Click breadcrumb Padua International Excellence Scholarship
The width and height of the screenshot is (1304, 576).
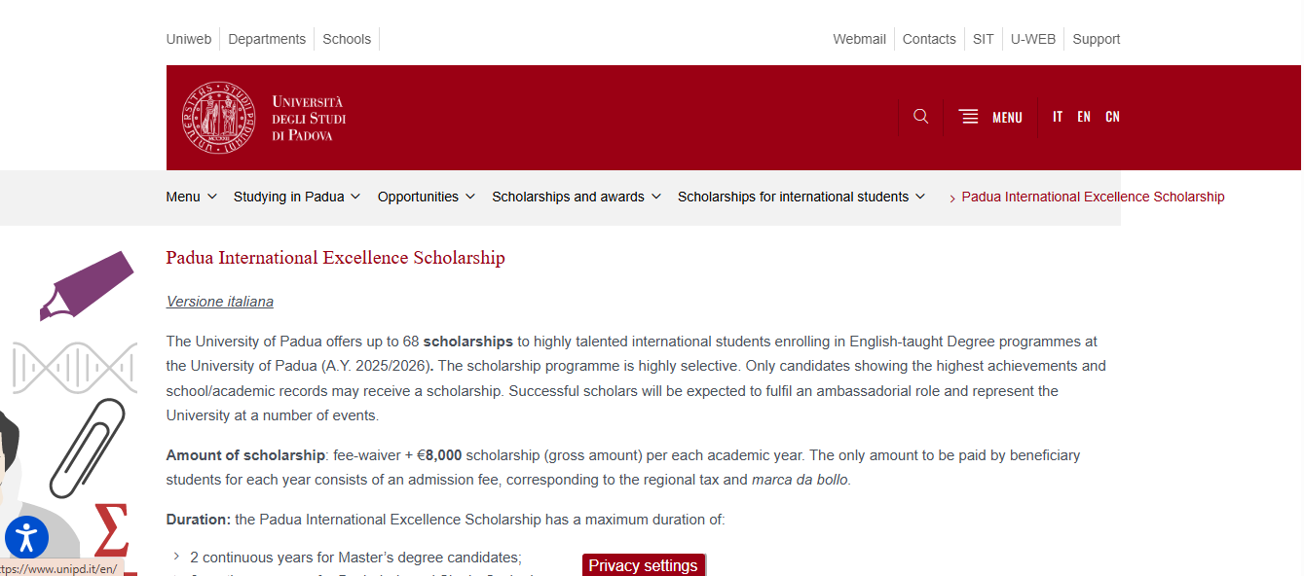pos(1093,197)
